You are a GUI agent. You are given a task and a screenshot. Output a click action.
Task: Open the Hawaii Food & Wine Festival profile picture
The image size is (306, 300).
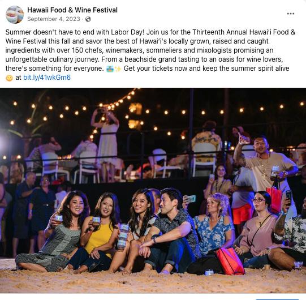tap(15, 15)
